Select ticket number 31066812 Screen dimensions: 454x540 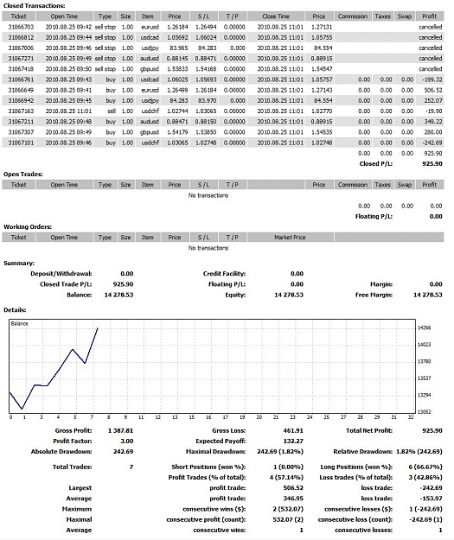point(21,37)
